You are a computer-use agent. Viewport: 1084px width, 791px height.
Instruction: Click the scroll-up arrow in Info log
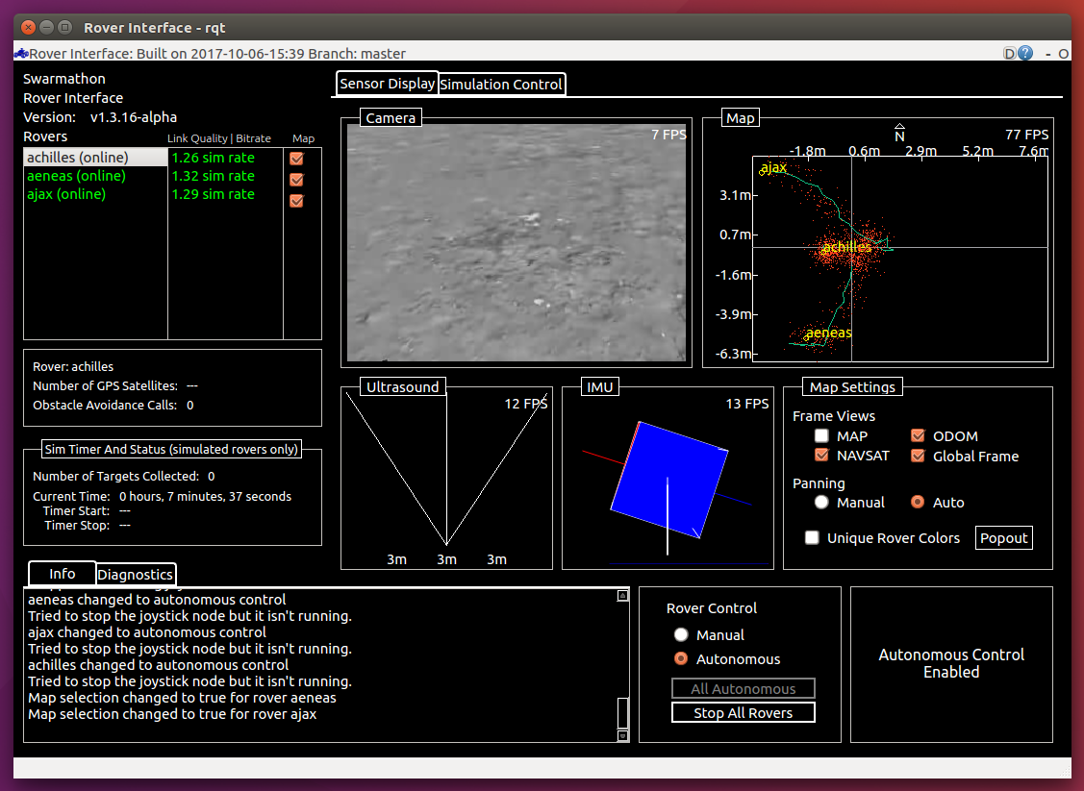click(622, 597)
